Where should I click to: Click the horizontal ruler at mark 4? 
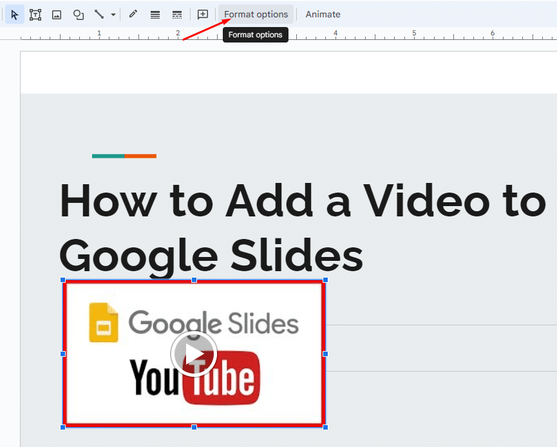pyautogui.click(x=335, y=33)
